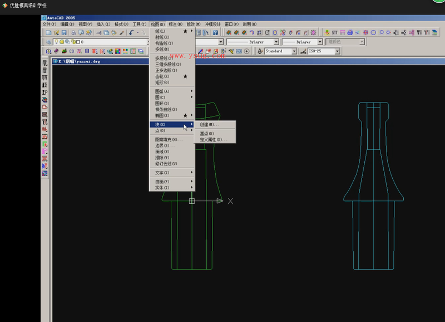Click the Match Properties paintbrush icon

click(x=122, y=33)
